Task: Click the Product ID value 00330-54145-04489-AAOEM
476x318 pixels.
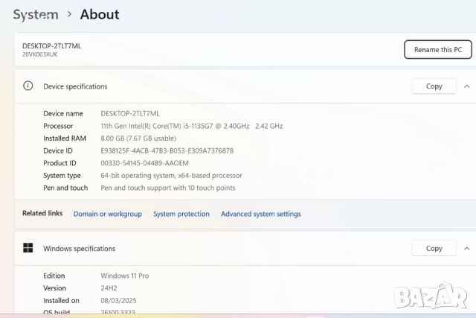Action: tap(144, 163)
